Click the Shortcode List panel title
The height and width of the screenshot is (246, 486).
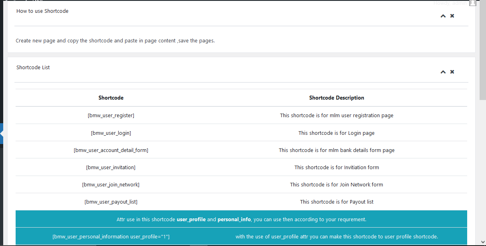tap(33, 68)
